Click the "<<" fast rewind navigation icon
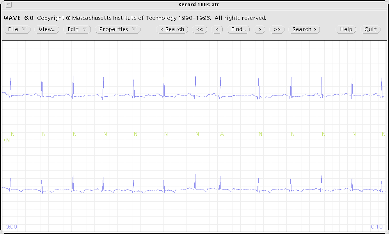Image resolution: width=389 pixels, height=234 pixels. click(x=199, y=29)
